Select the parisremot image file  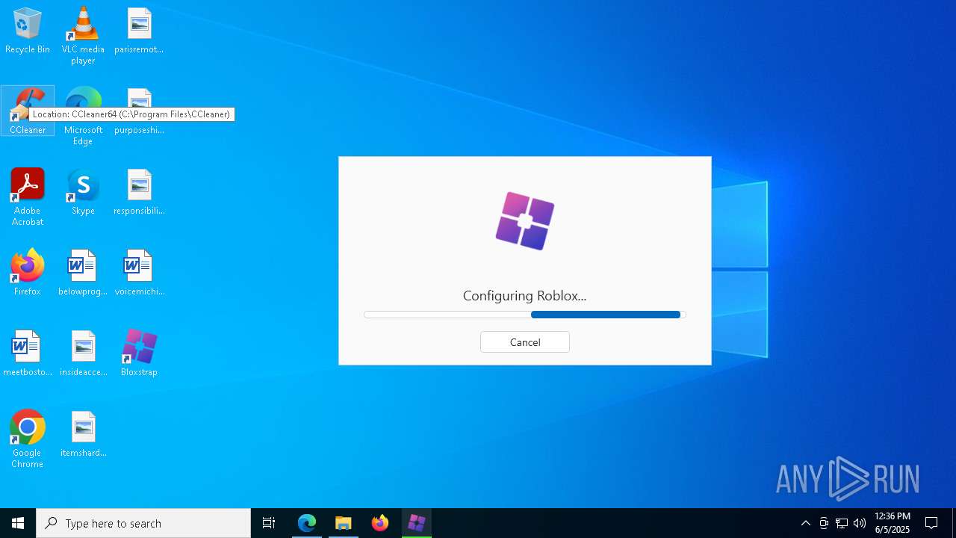pos(139,31)
